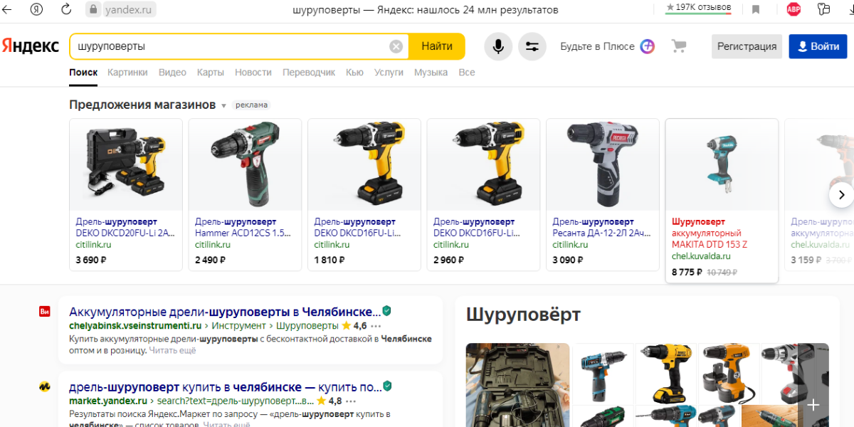Click the bookmark icon in the browser toolbar
This screenshot has height=427, width=854.
(756, 9)
